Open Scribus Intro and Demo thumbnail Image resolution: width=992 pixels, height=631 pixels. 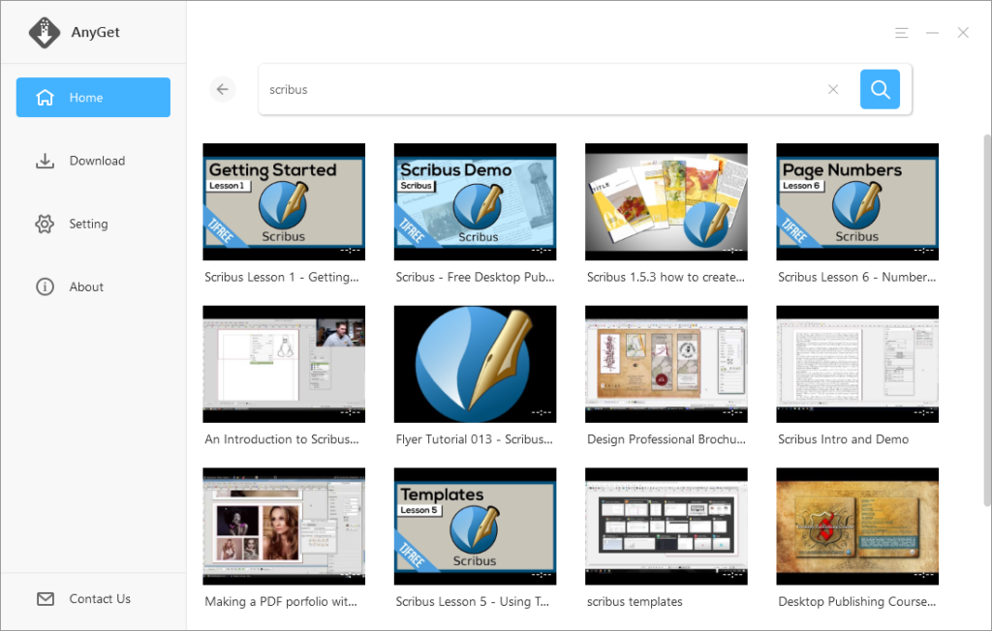(857, 364)
